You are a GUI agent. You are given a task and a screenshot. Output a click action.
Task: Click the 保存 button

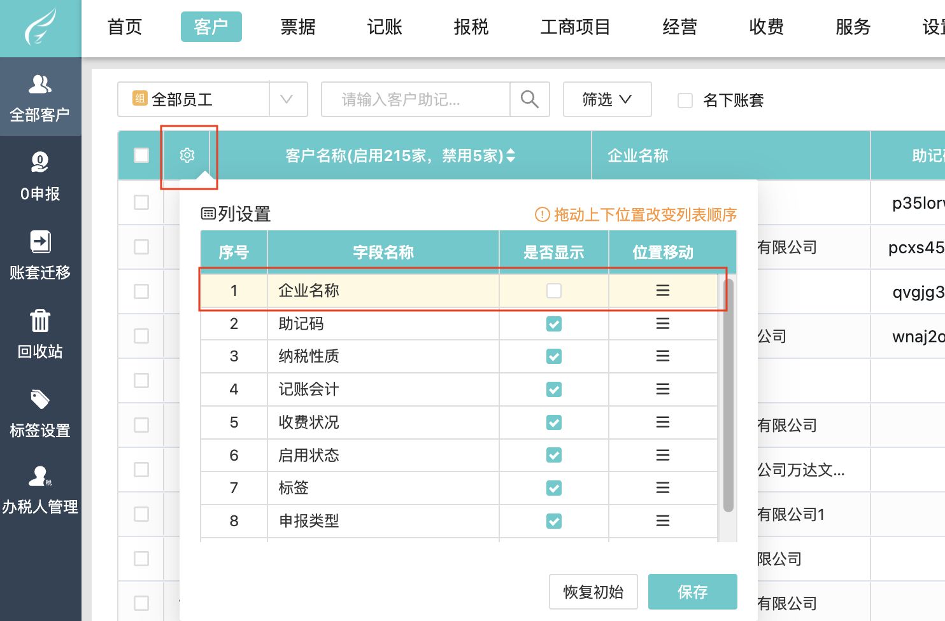pos(692,592)
